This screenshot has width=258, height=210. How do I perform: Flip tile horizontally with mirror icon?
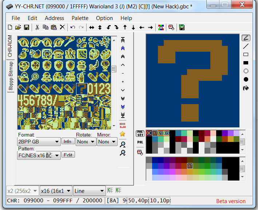[92, 28]
